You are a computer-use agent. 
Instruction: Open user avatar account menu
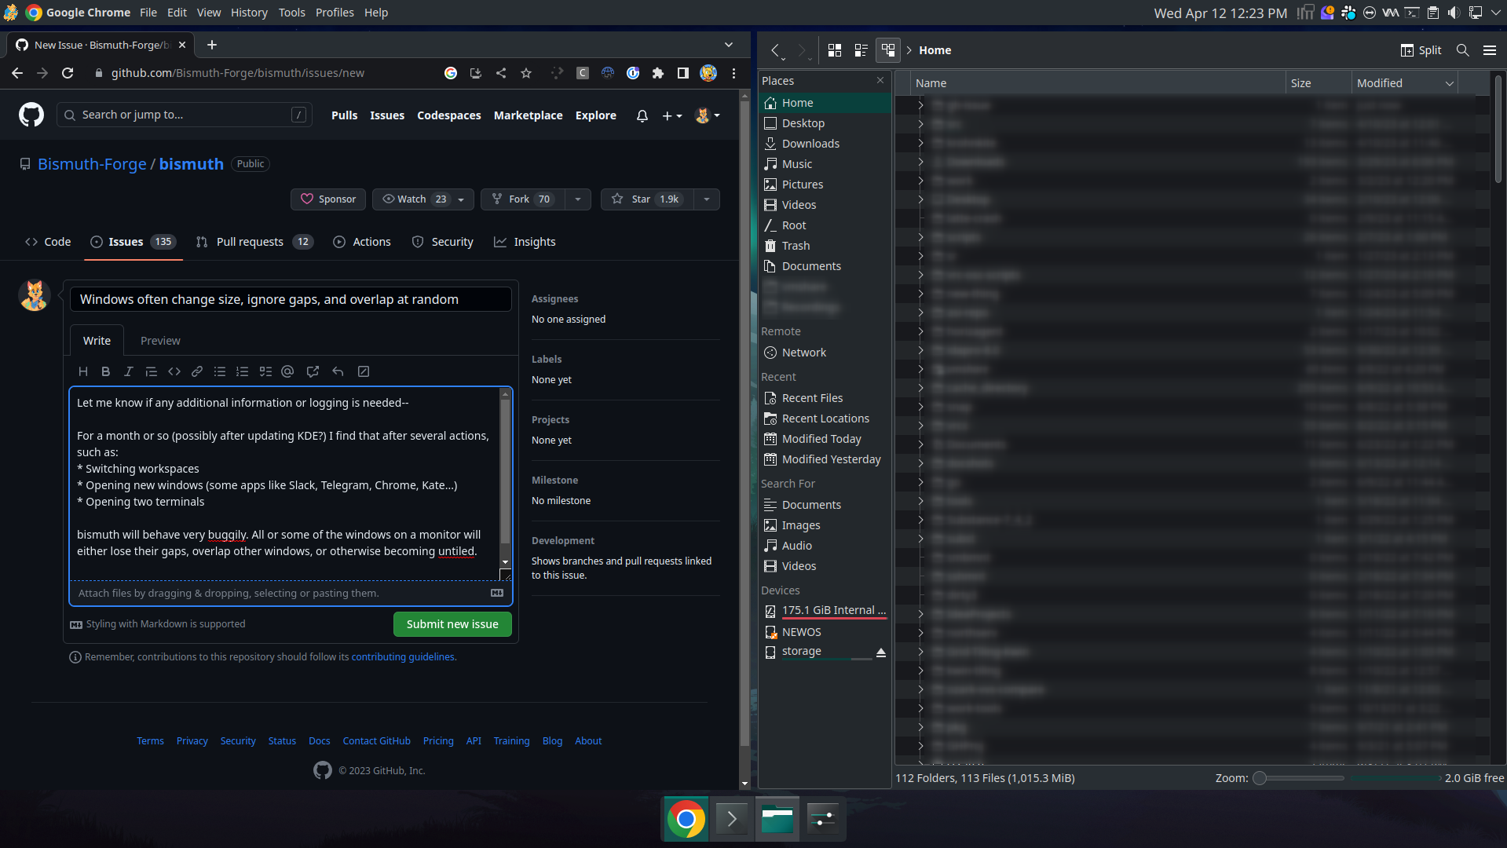click(708, 115)
